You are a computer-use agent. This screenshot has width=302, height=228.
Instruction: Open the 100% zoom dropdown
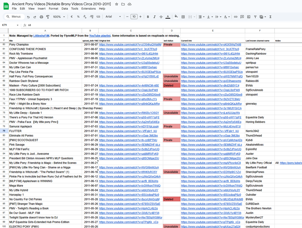coord(59,17)
